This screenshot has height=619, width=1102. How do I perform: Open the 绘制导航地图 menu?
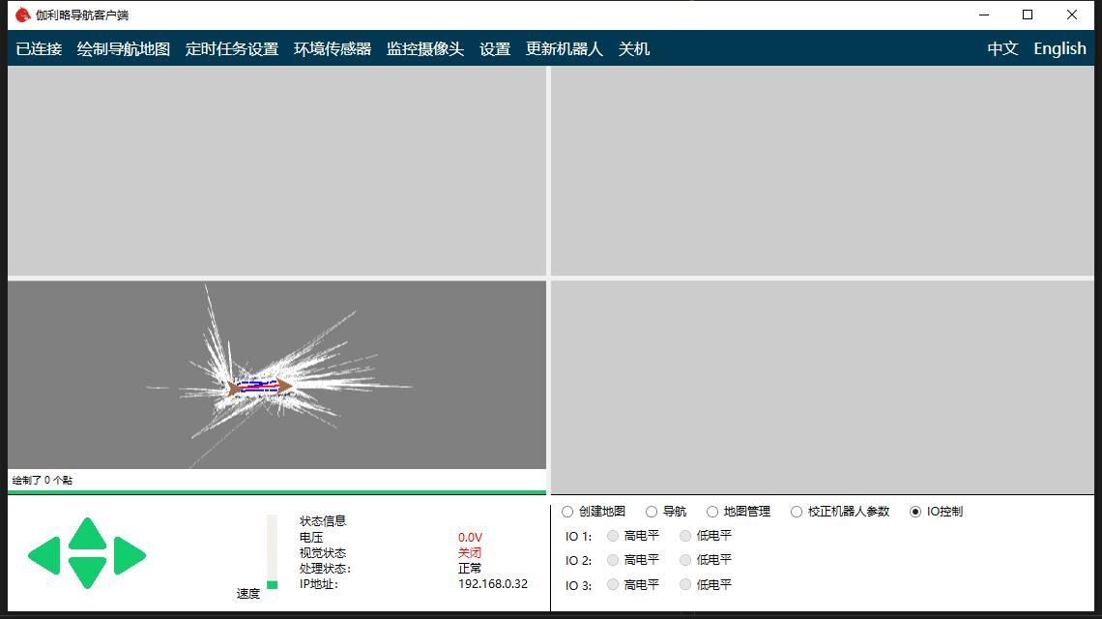pyautogui.click(x=124, y=49)
